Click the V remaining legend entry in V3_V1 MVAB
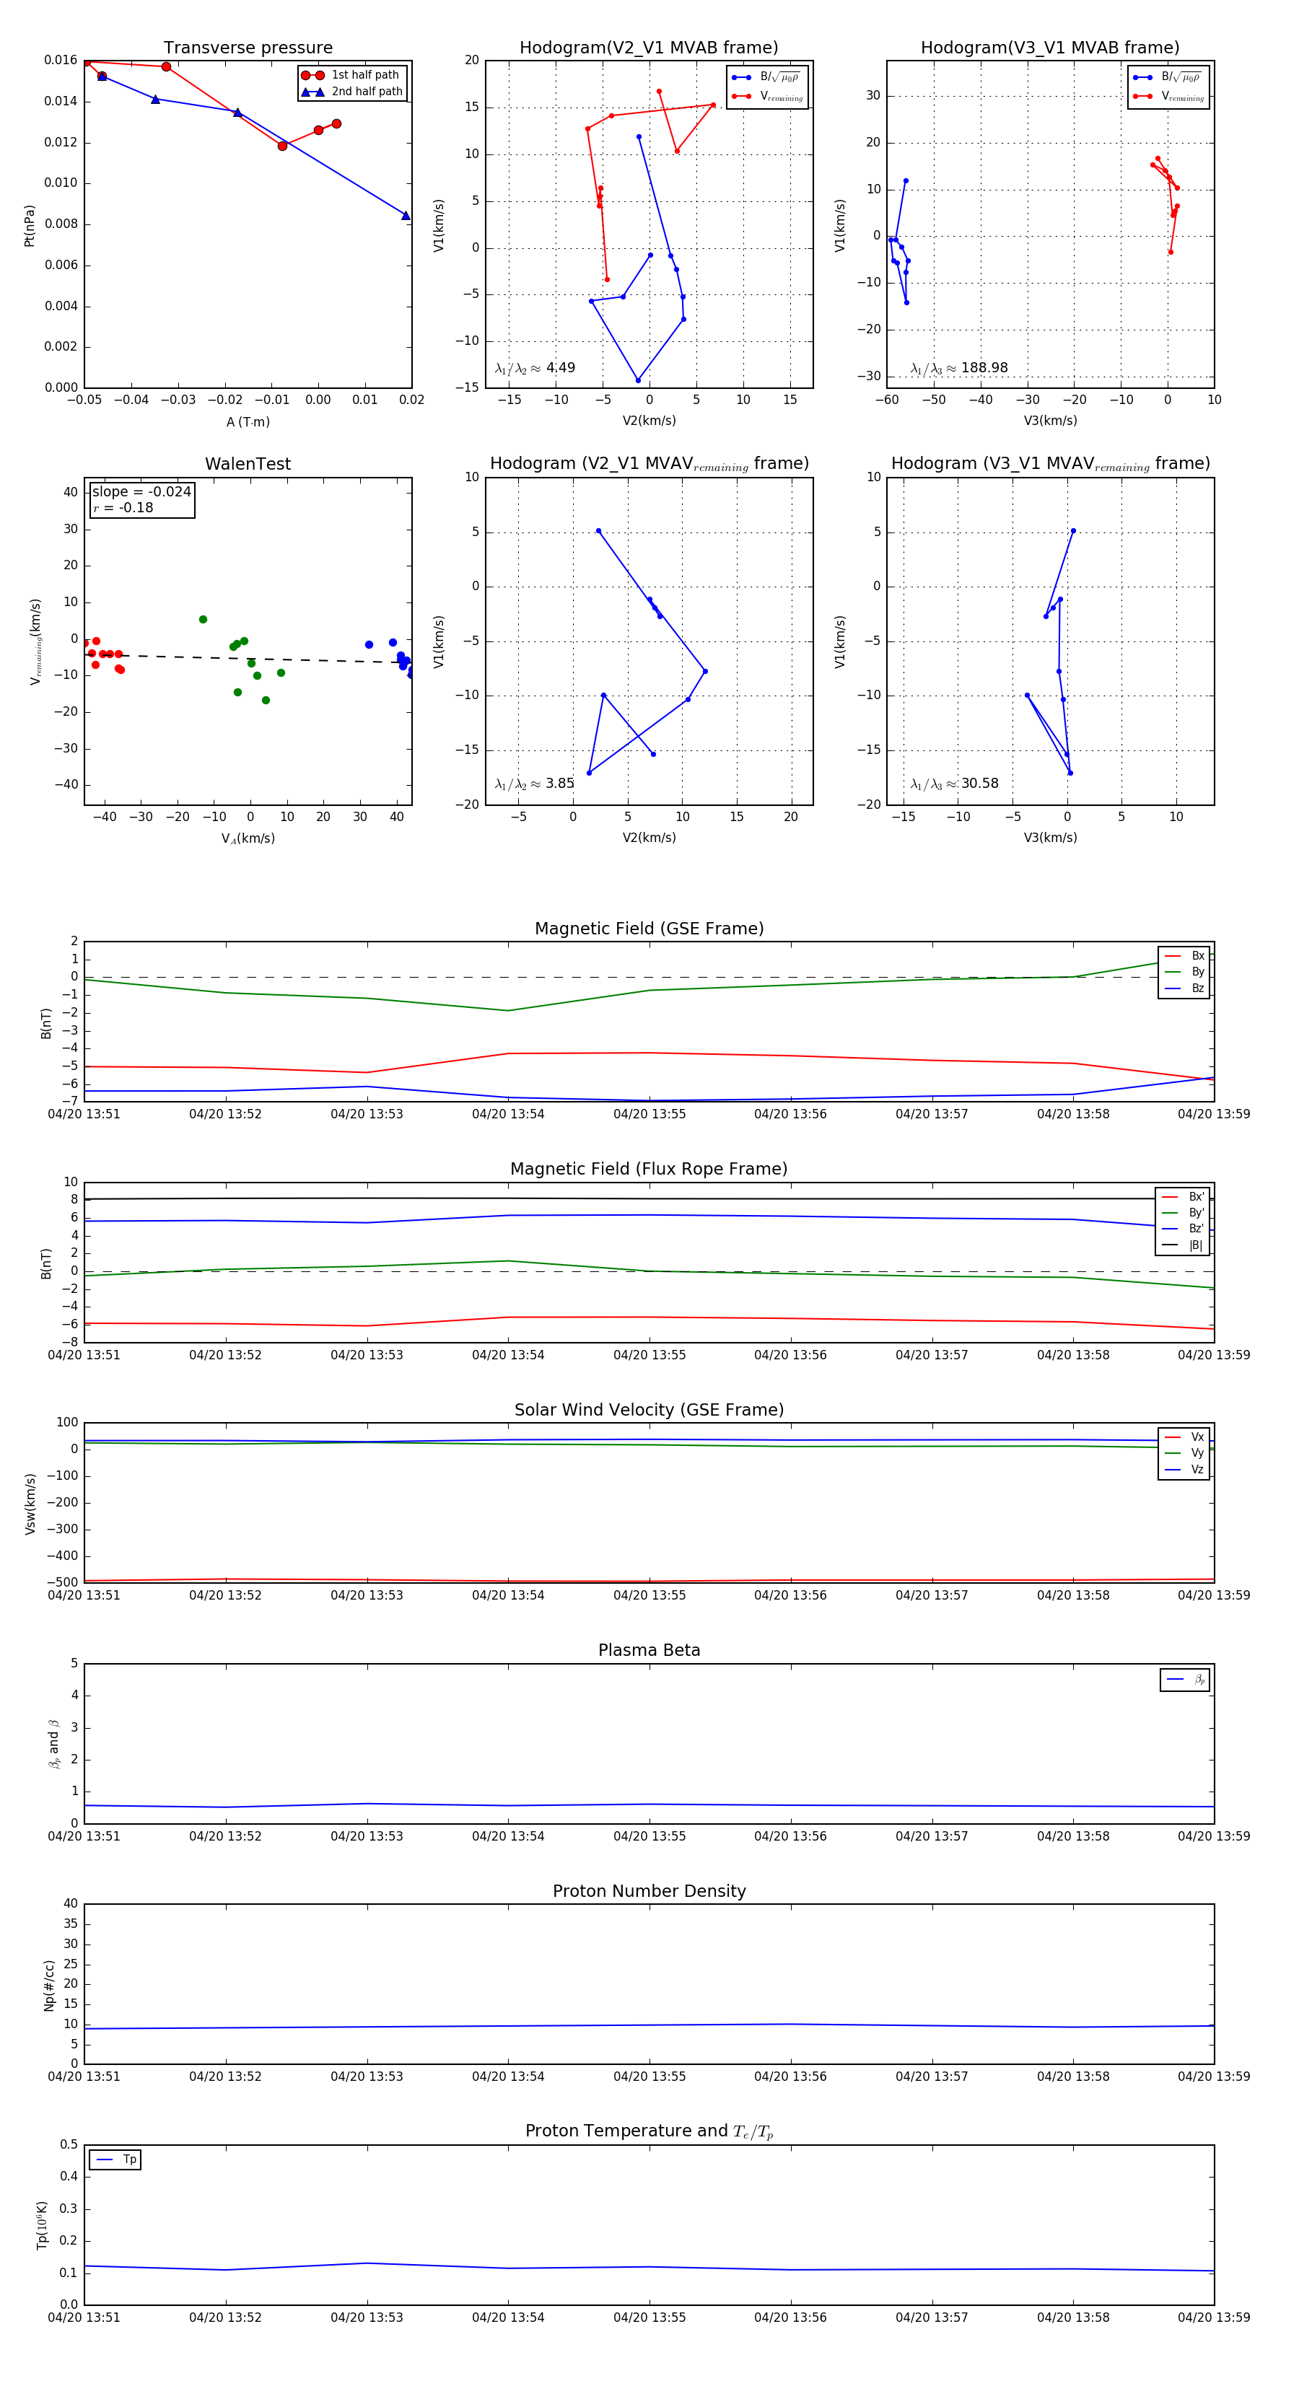The image size is (1299, 2381). coord(1168,96)
